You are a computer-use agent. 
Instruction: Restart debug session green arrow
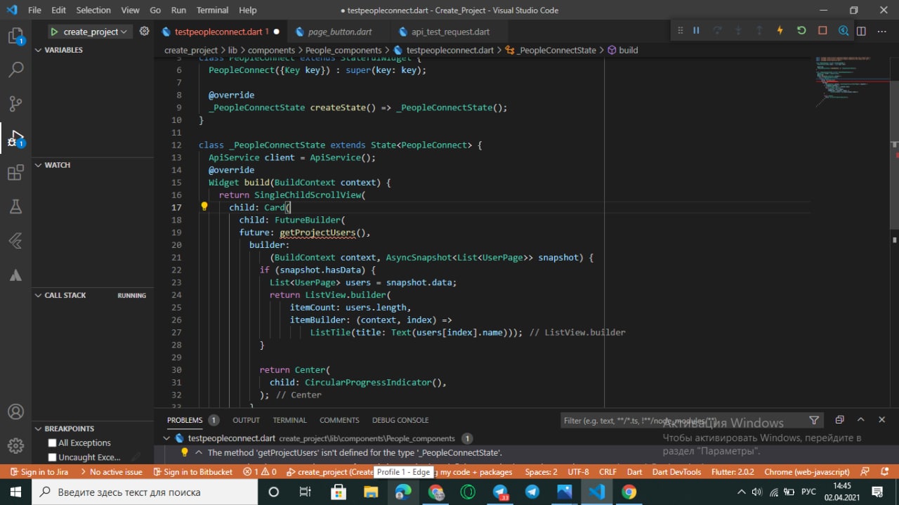coord(801,31)
